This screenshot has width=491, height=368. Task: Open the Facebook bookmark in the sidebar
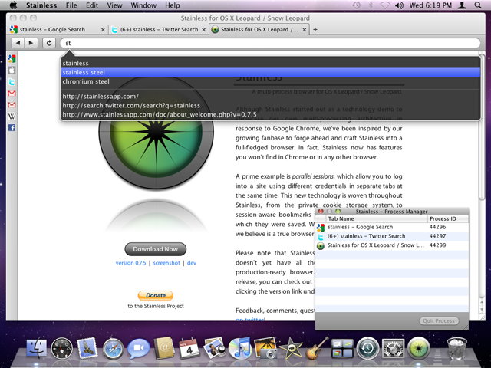point(12,128)
